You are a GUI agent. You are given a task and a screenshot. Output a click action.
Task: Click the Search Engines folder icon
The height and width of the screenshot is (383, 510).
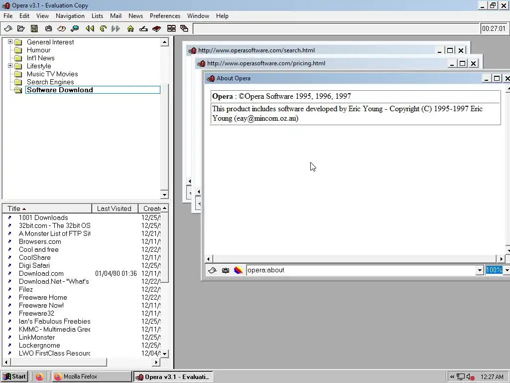18,82
